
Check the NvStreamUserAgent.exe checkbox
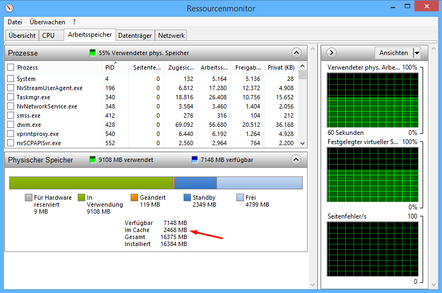(10, 88)
